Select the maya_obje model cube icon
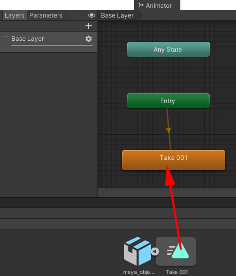 138,251
